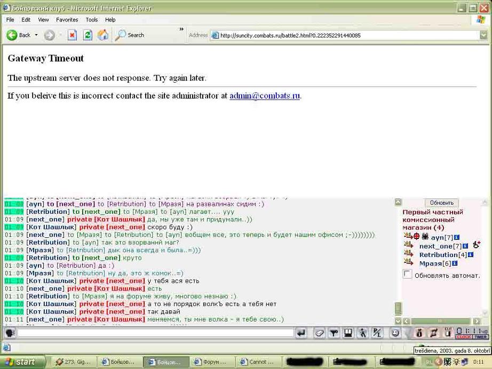Open the Tools menu
The height and width of the screenshot is (369, 492).
92,20
